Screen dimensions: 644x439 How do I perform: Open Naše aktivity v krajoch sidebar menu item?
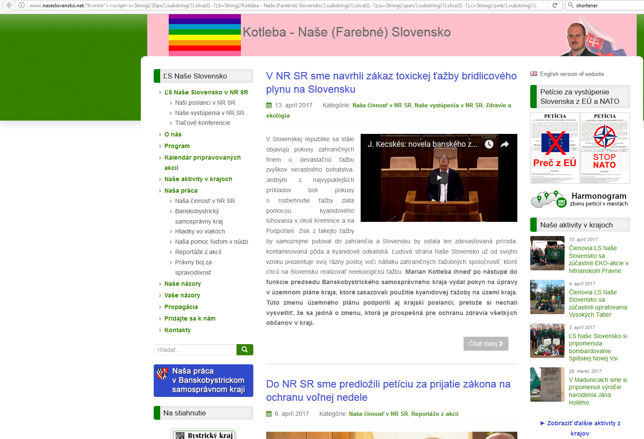coord(198,179)
